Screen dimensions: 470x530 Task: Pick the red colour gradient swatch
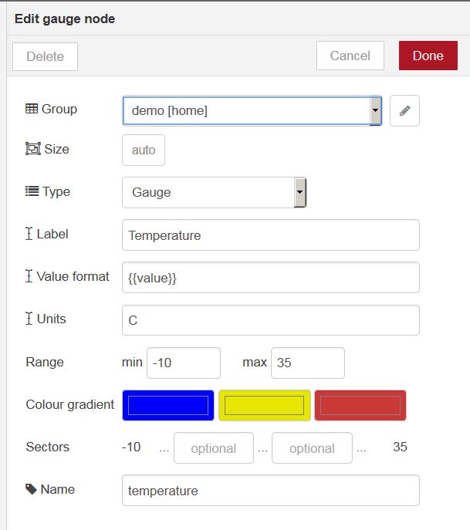point(360,405)
